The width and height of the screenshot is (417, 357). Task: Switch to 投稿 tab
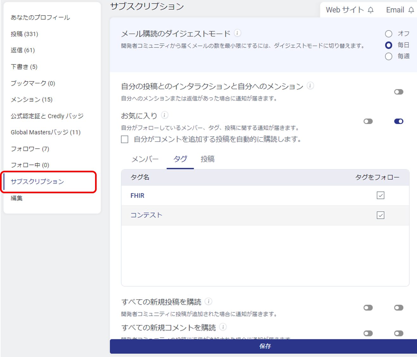pos(208,159)
